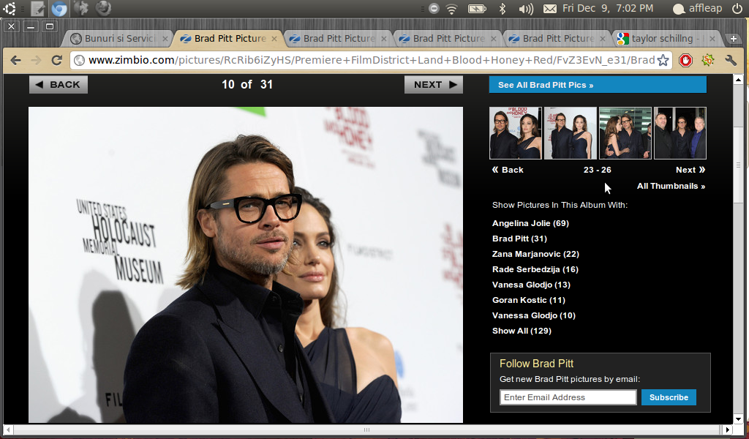Select Show All (129) pictures
Viewport: 749px width, 439px height.
(x=522, y=331)
